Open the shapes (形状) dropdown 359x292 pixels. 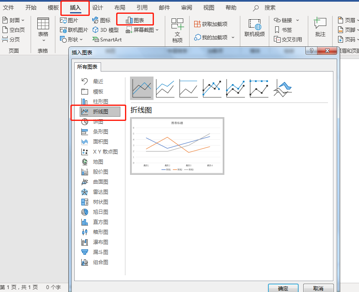[x=71, y=39]
